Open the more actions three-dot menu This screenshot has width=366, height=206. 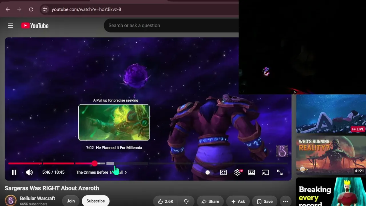[x=285, y=201]
